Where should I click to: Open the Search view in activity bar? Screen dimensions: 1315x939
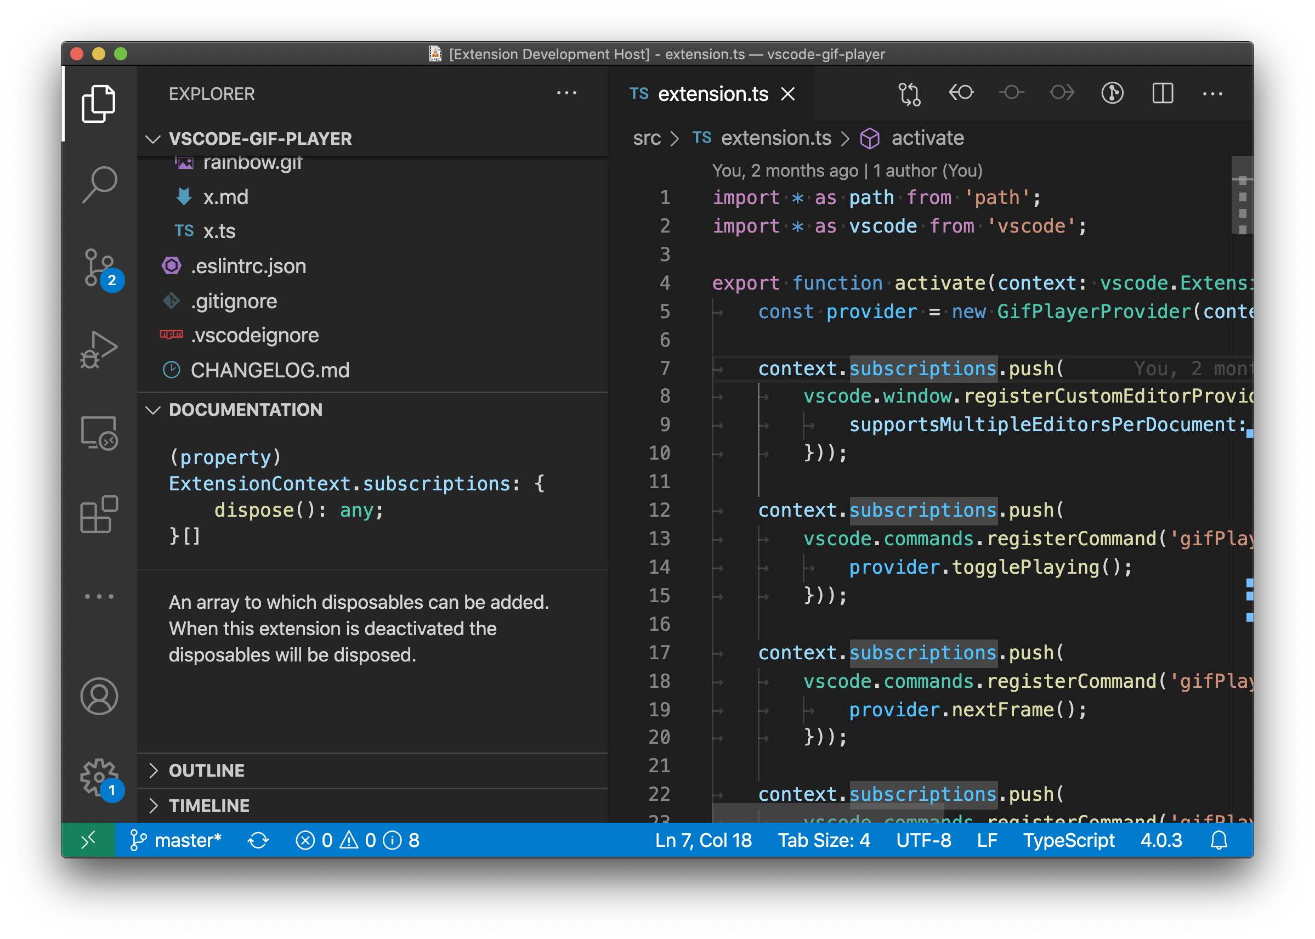(x=99, y=184)
